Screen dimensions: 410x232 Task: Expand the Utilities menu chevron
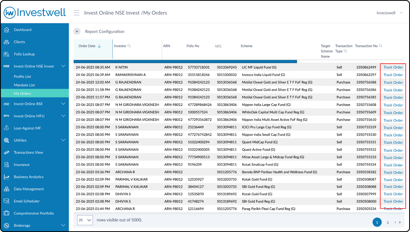click(x=63, y=140)
